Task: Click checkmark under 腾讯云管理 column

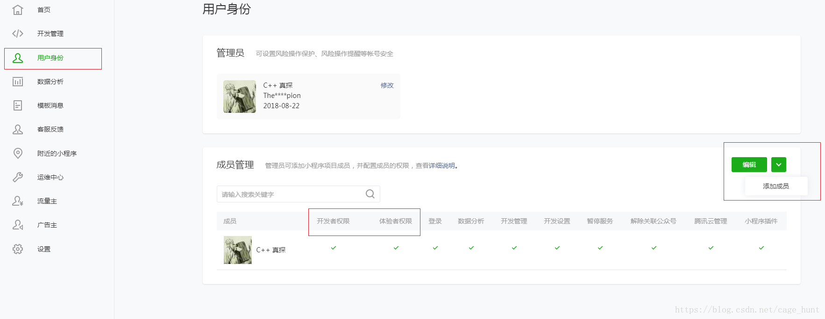Action: click(711, 248)
